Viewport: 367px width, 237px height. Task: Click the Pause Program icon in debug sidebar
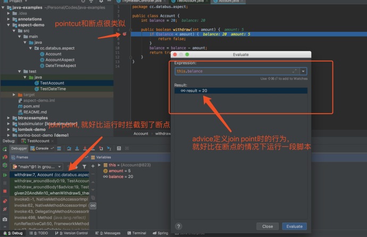[x=5, y=183]
